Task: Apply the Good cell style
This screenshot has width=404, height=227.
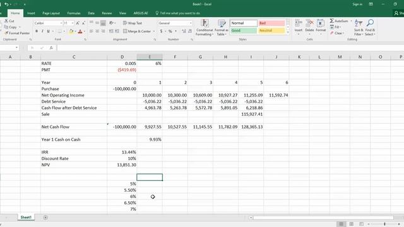Action: tap(244, 30)
